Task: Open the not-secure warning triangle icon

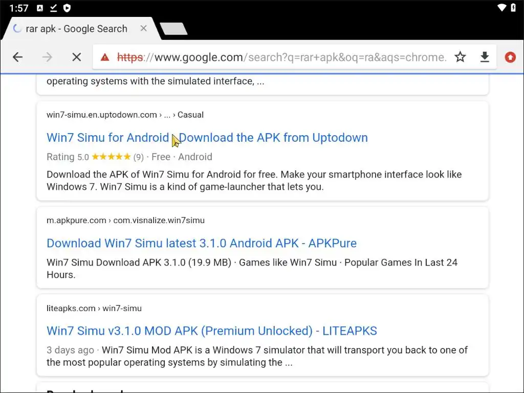Action: click(105, 57)
